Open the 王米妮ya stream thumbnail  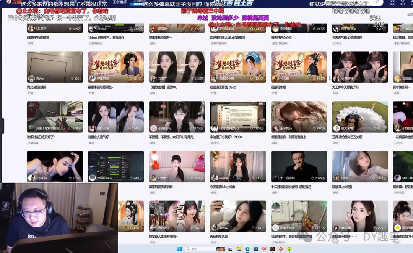point(299,117)
